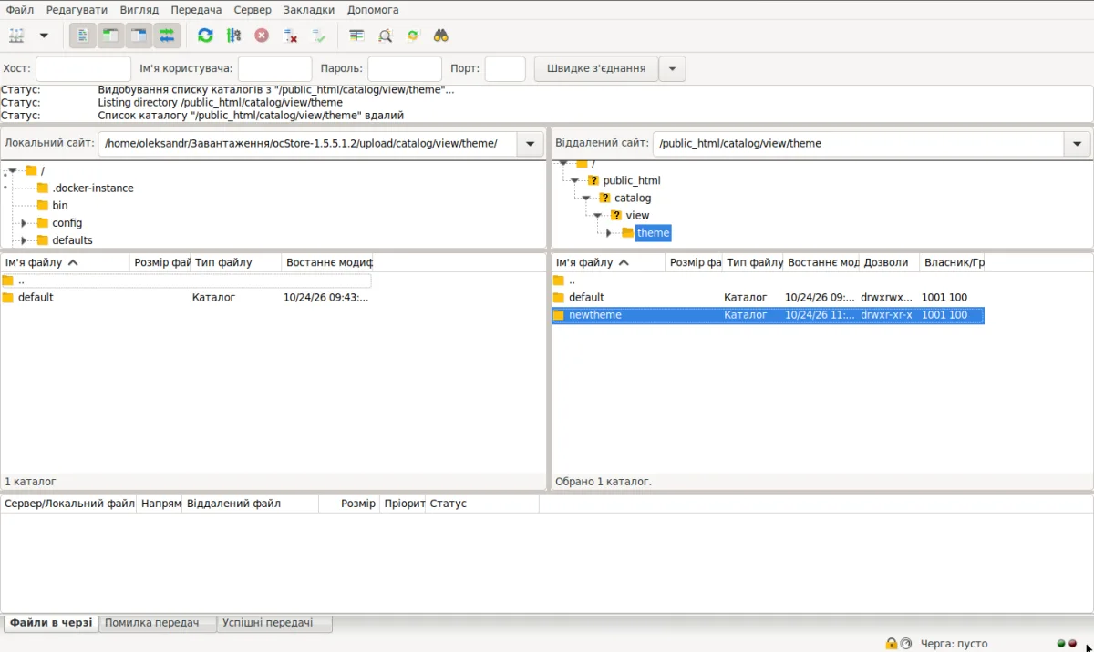This screenshot has width=1094, height=652.
Task: Select the newtheme folder in remote list
Action: pos(768,315)
